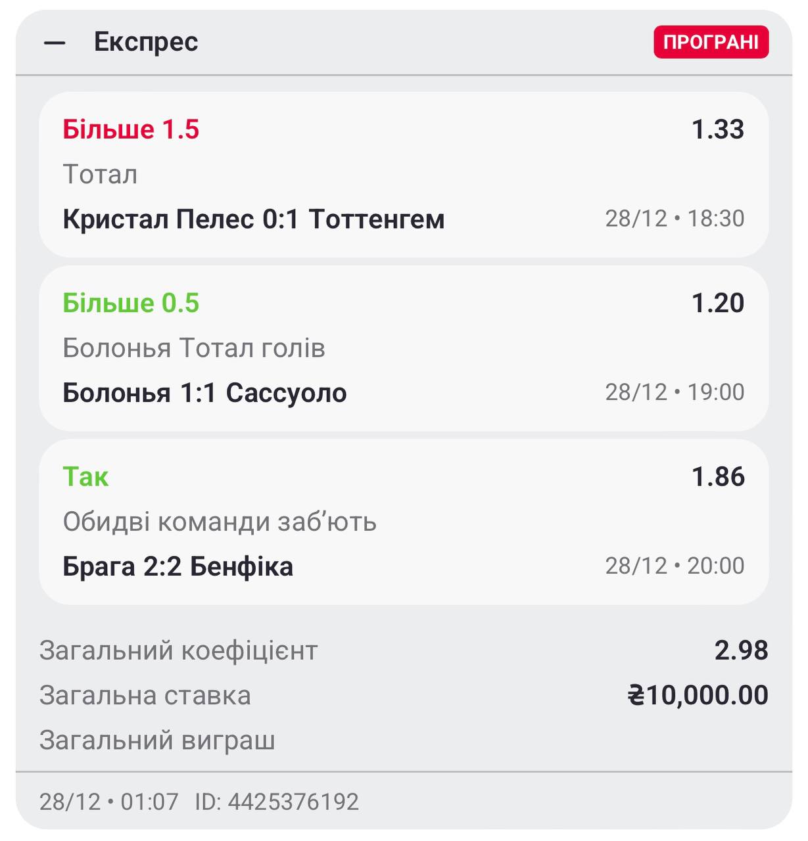Click the 1.86 odds value

717,476
